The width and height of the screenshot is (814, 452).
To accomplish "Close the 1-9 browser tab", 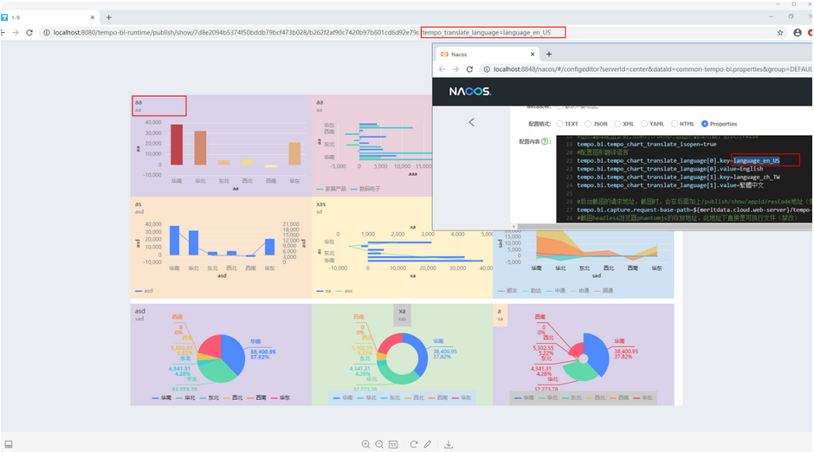I will tap(93, 17).
